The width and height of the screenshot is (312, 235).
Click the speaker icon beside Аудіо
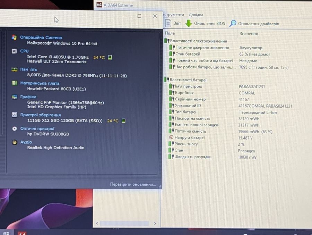14,142
